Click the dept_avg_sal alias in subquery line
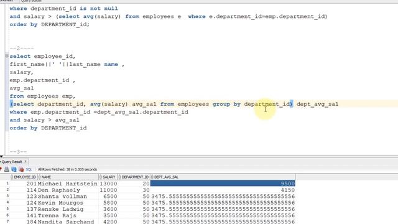Screen dimensions: 398x224 pos(317,104)
